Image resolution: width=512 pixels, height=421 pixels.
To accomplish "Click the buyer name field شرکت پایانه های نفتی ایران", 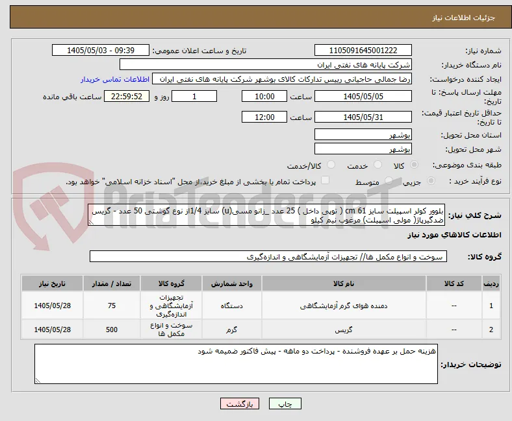I will (x=266, y=65).
